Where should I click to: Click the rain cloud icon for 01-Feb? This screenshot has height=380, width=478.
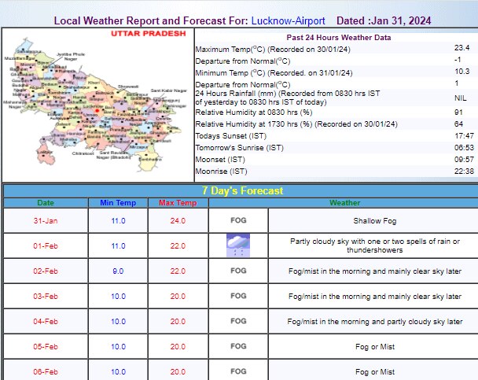pyautogui.click(x=238, y=245)
